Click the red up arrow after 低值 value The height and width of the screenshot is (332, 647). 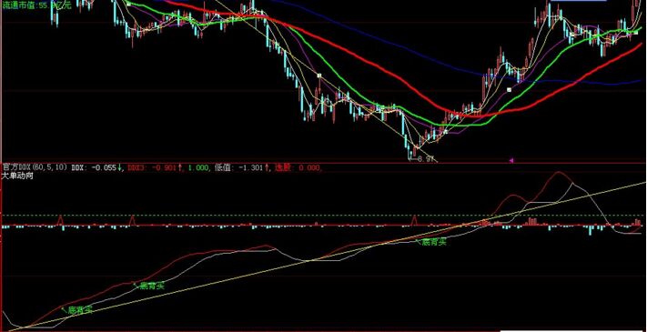(x=267, y=167)
